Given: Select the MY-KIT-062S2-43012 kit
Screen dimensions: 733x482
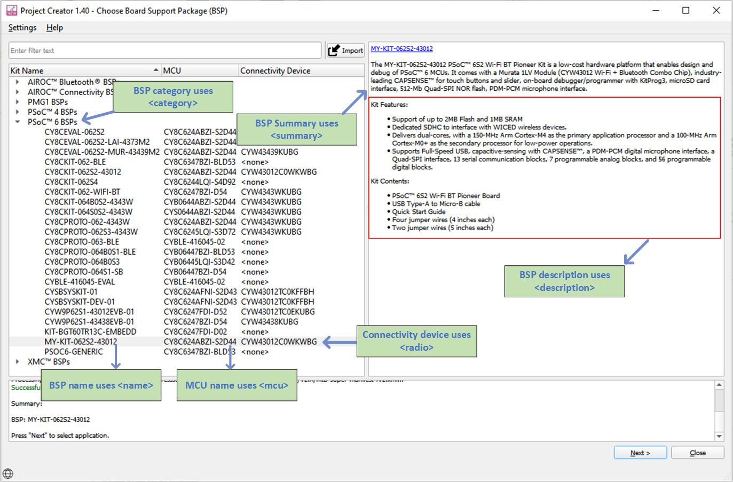Looking at the screenshot, I should point(81,342).
